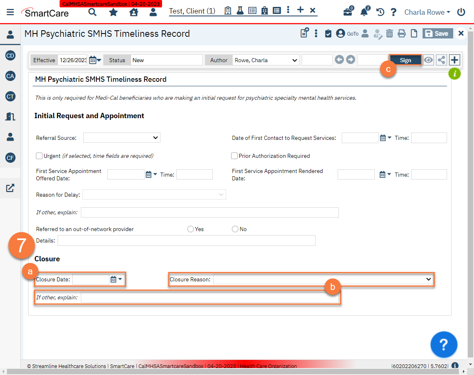Open the hamburger menu top left
This screenshot has height=375, width=474.
coord(10,11)
